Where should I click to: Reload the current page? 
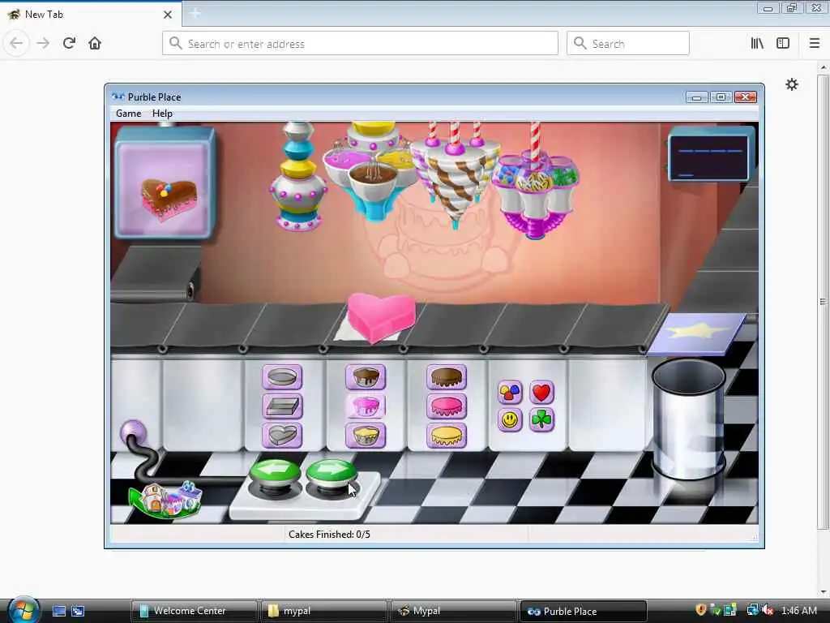(x=69, y=43)
